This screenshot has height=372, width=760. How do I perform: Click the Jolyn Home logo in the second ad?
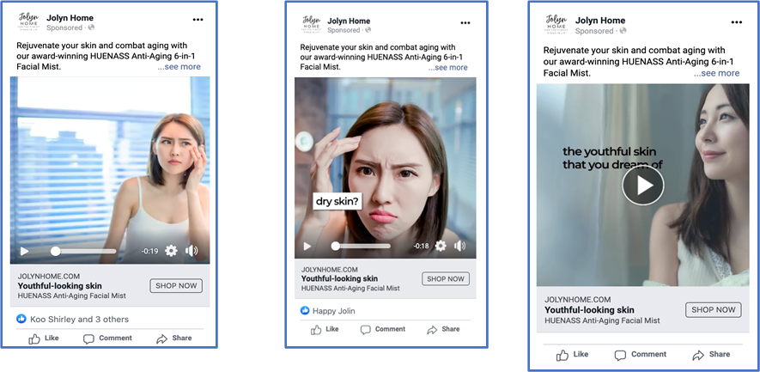(312, 25)
